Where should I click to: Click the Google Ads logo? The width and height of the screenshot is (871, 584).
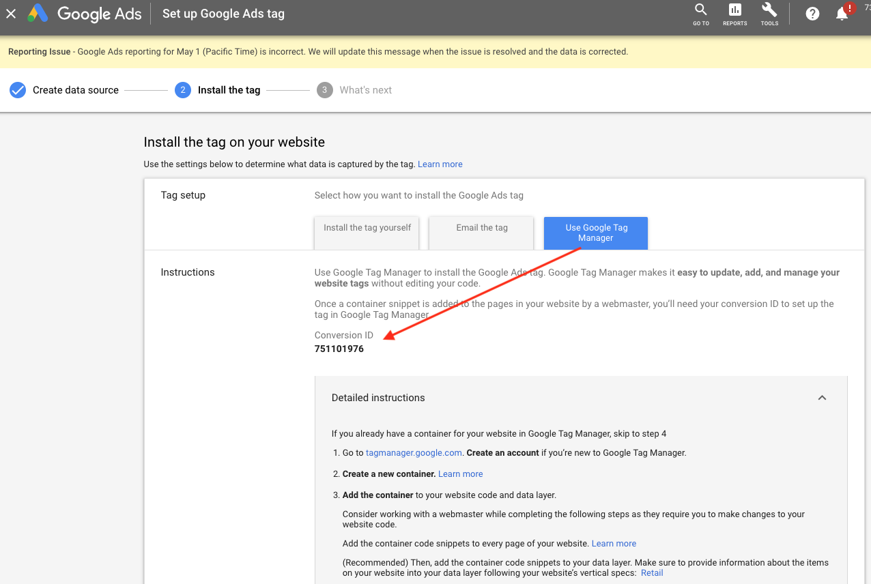click(85, 14)
